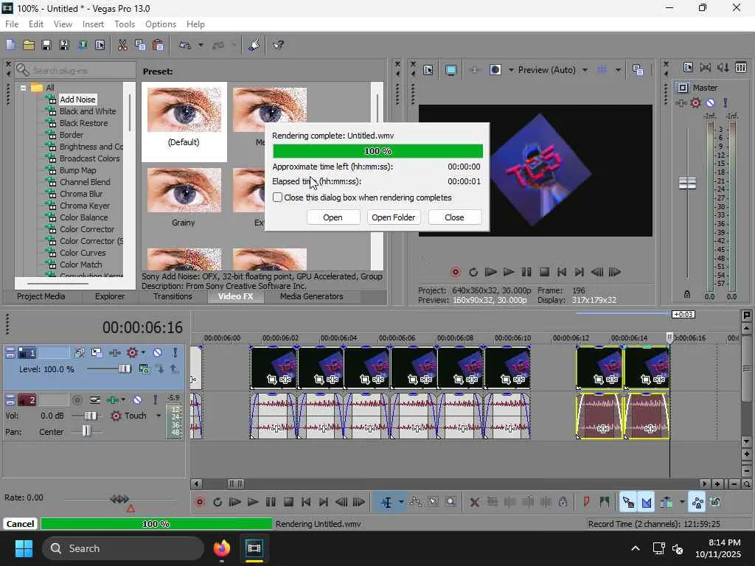Click Close in the render dialog
Screen dimensions: 755x566
(x=454, y=217)
